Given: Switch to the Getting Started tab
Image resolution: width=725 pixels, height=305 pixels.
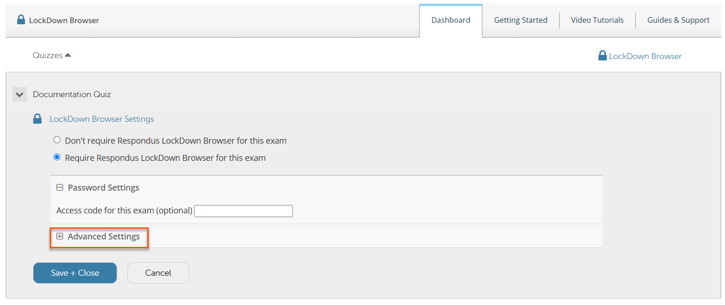Looking at the screenshot, I should tap(521, 20).
